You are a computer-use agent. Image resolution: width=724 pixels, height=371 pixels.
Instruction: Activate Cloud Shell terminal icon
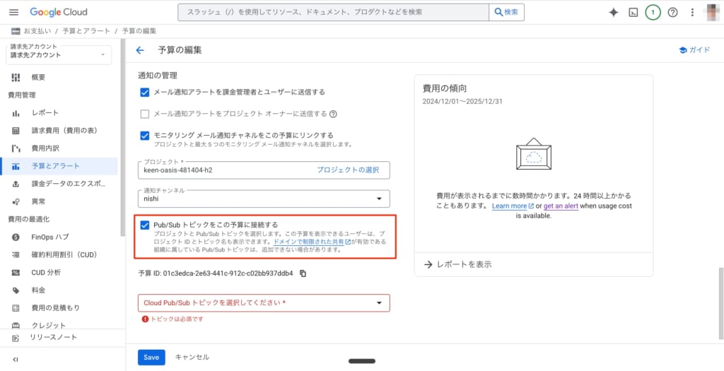pos(633,13)
